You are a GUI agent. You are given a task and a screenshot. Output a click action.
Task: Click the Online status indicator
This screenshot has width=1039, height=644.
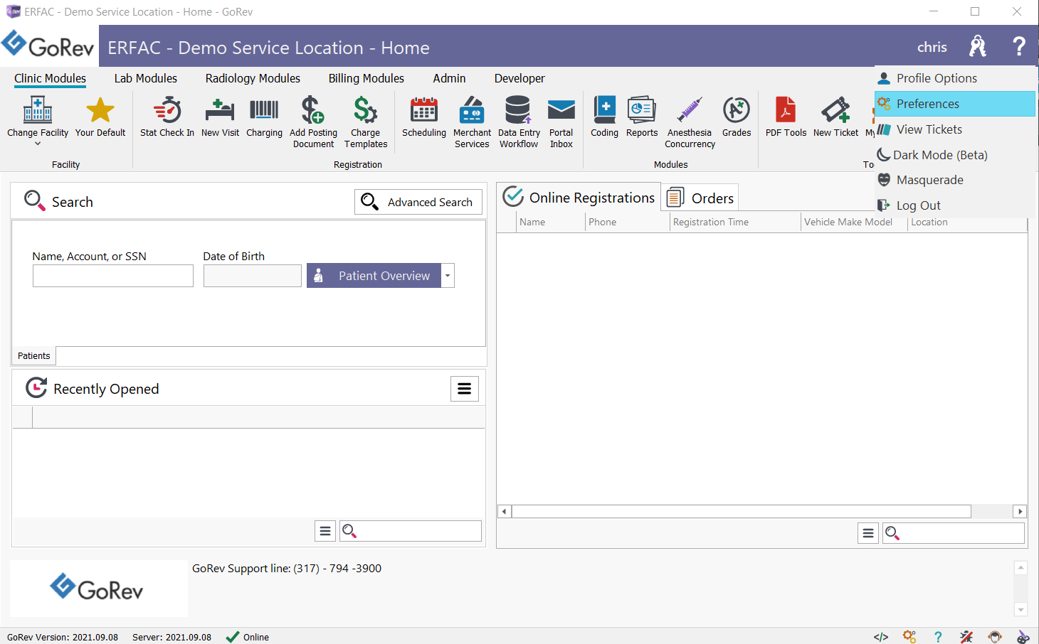pyautogui.click(x=248, y=637)
